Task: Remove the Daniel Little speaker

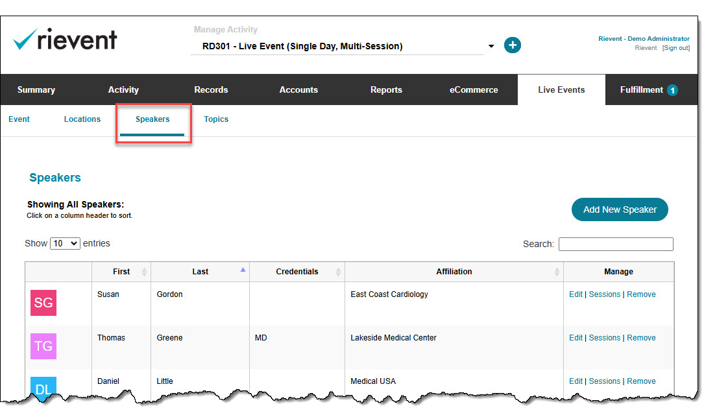Action: pos(641,381)
